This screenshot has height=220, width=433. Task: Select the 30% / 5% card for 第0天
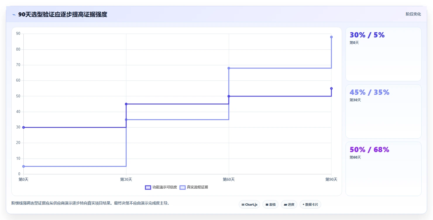click(x=384, y=54)
